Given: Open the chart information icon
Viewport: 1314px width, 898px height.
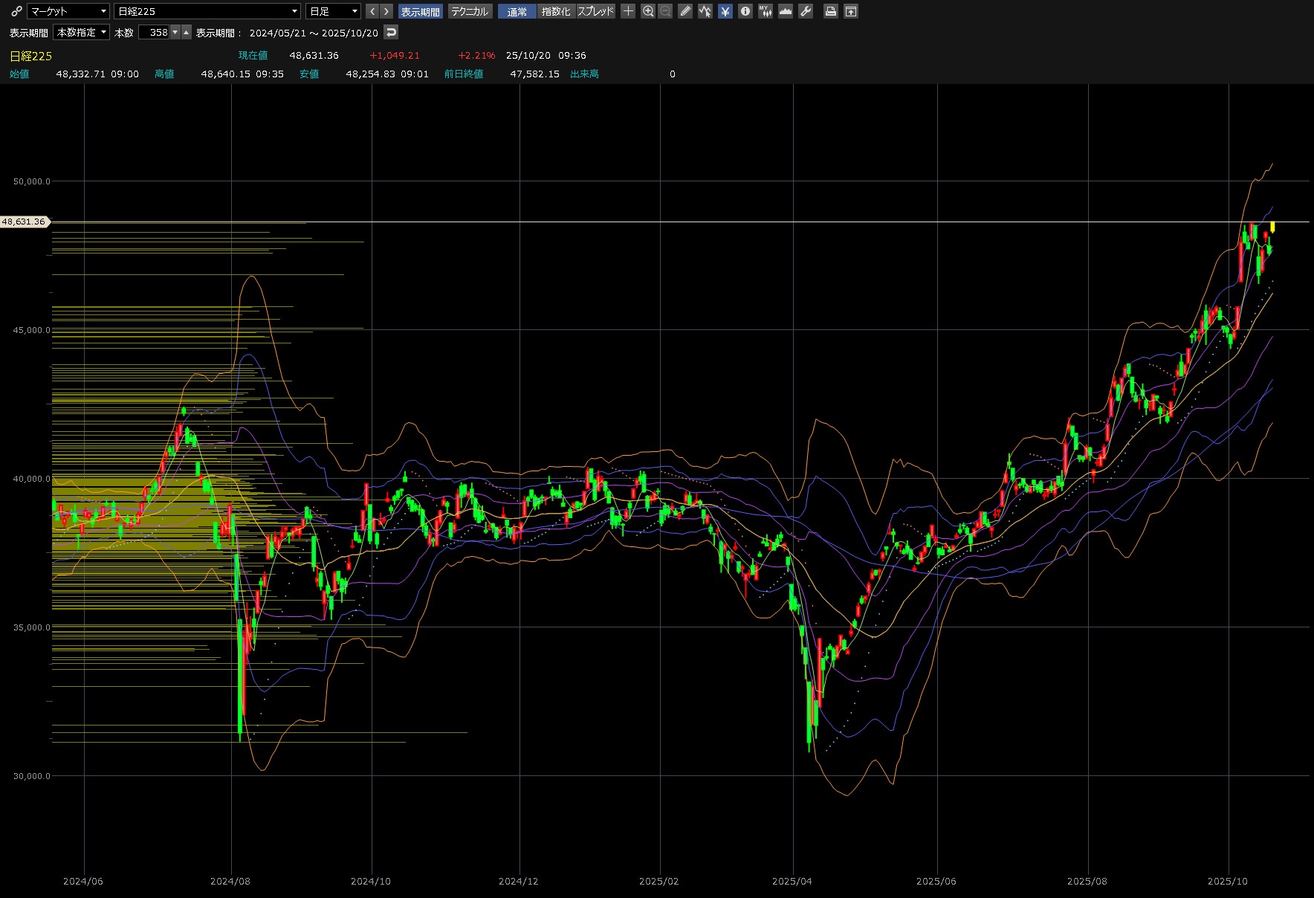Looking at the screenshot, I should [x=745, y=11].
